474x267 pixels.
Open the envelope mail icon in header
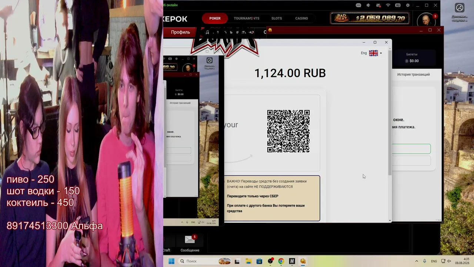[378, 5]
